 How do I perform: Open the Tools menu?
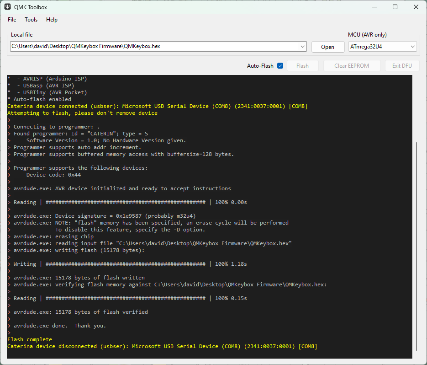coord(31,20)
